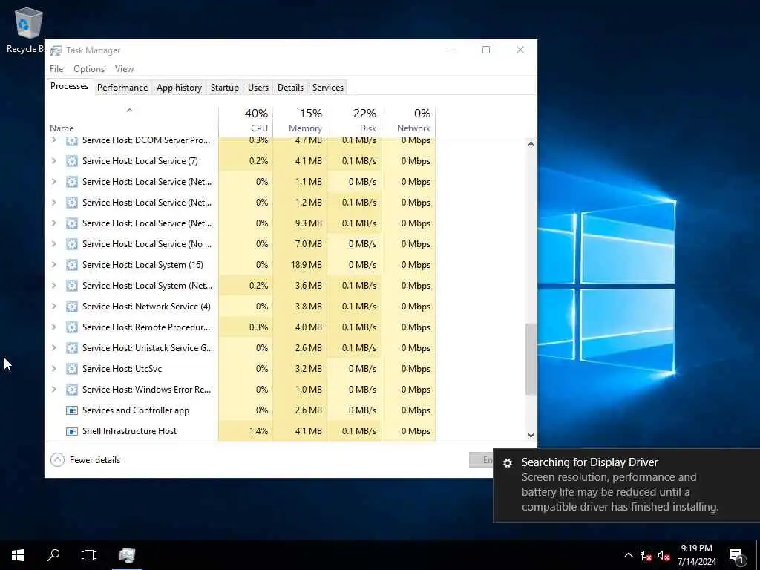
Task: Click gear icon of Service Host: Windows Error Re...
Action: coord(72,390)
